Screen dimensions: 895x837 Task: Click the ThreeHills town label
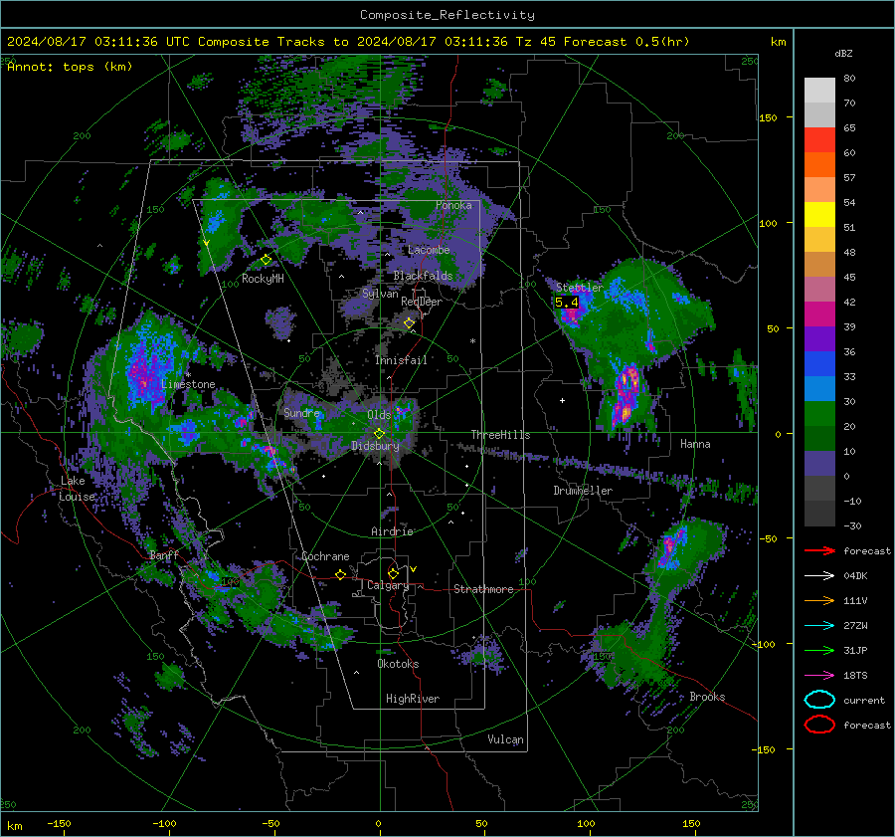click(500, 435)
